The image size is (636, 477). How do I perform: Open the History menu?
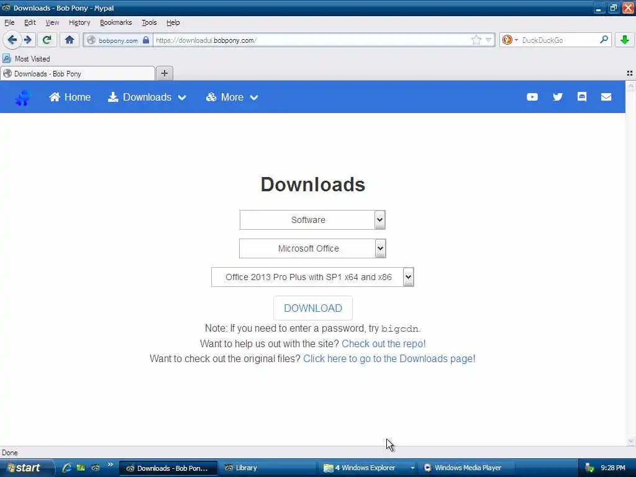[79, 22]
